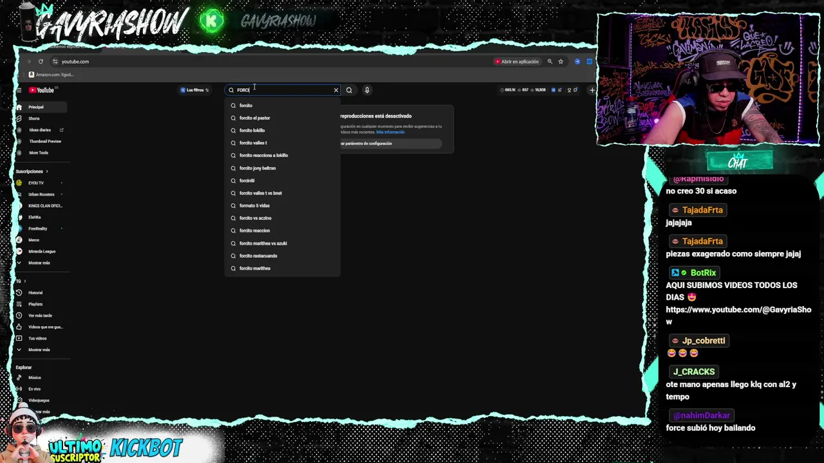Open site info icon beside youtube.com

click(55, 62)
